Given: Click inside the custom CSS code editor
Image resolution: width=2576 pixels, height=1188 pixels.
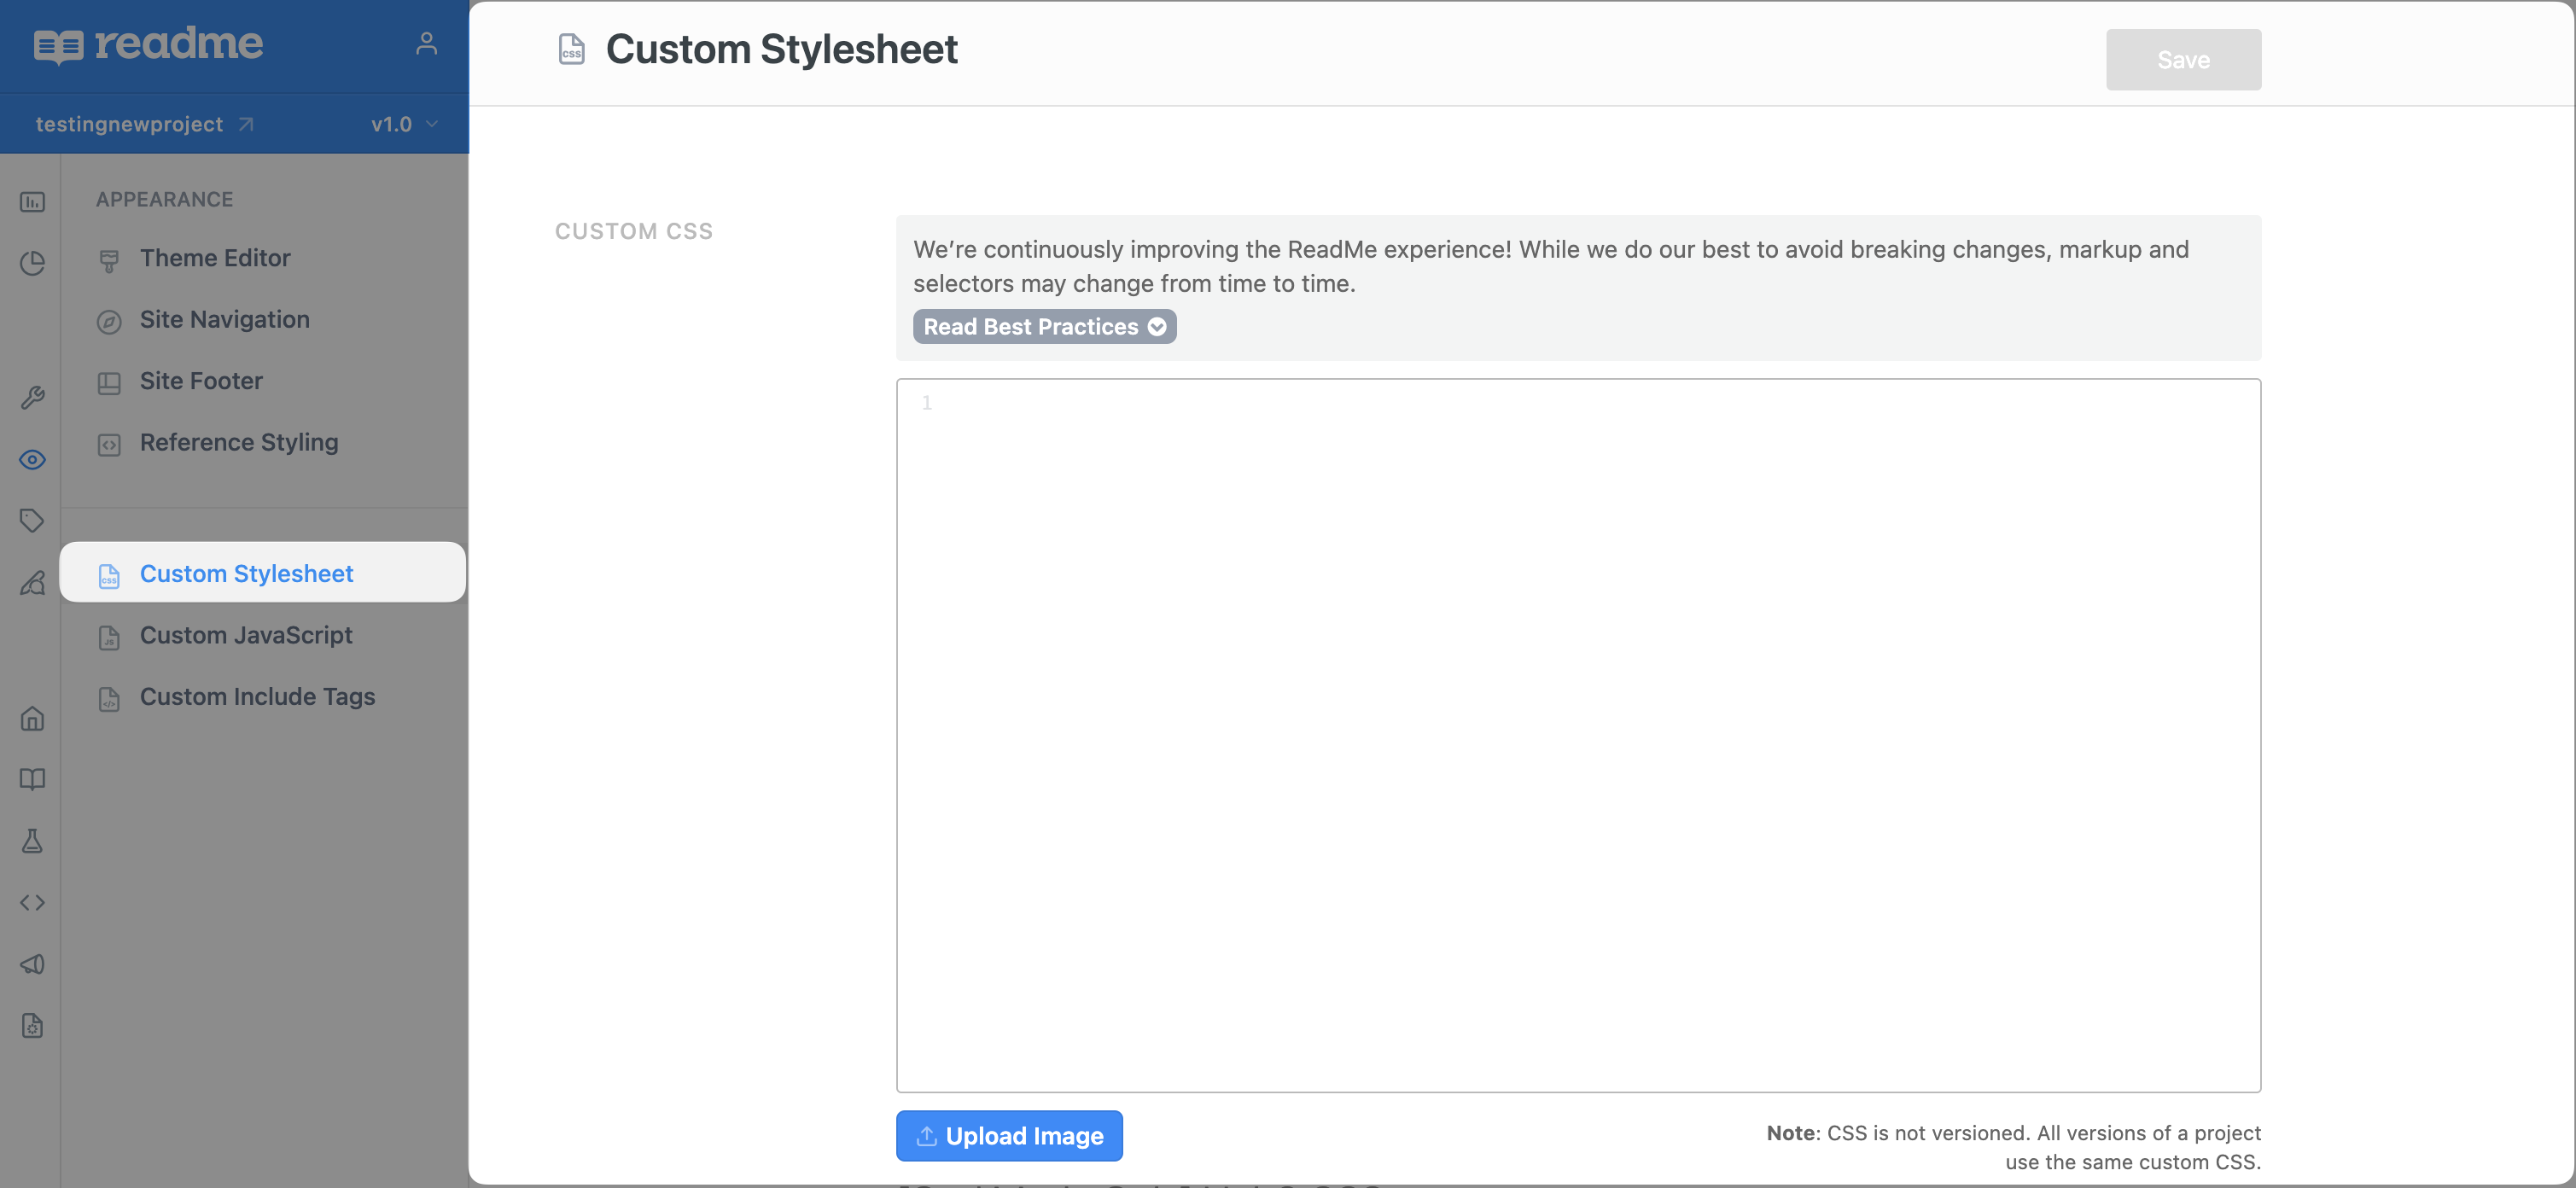Looking at the screenshot, I should click(x=1577, y=734).
